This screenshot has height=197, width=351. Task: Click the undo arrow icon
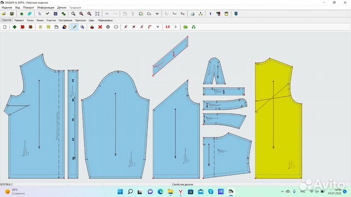click(x=107, y=14)
